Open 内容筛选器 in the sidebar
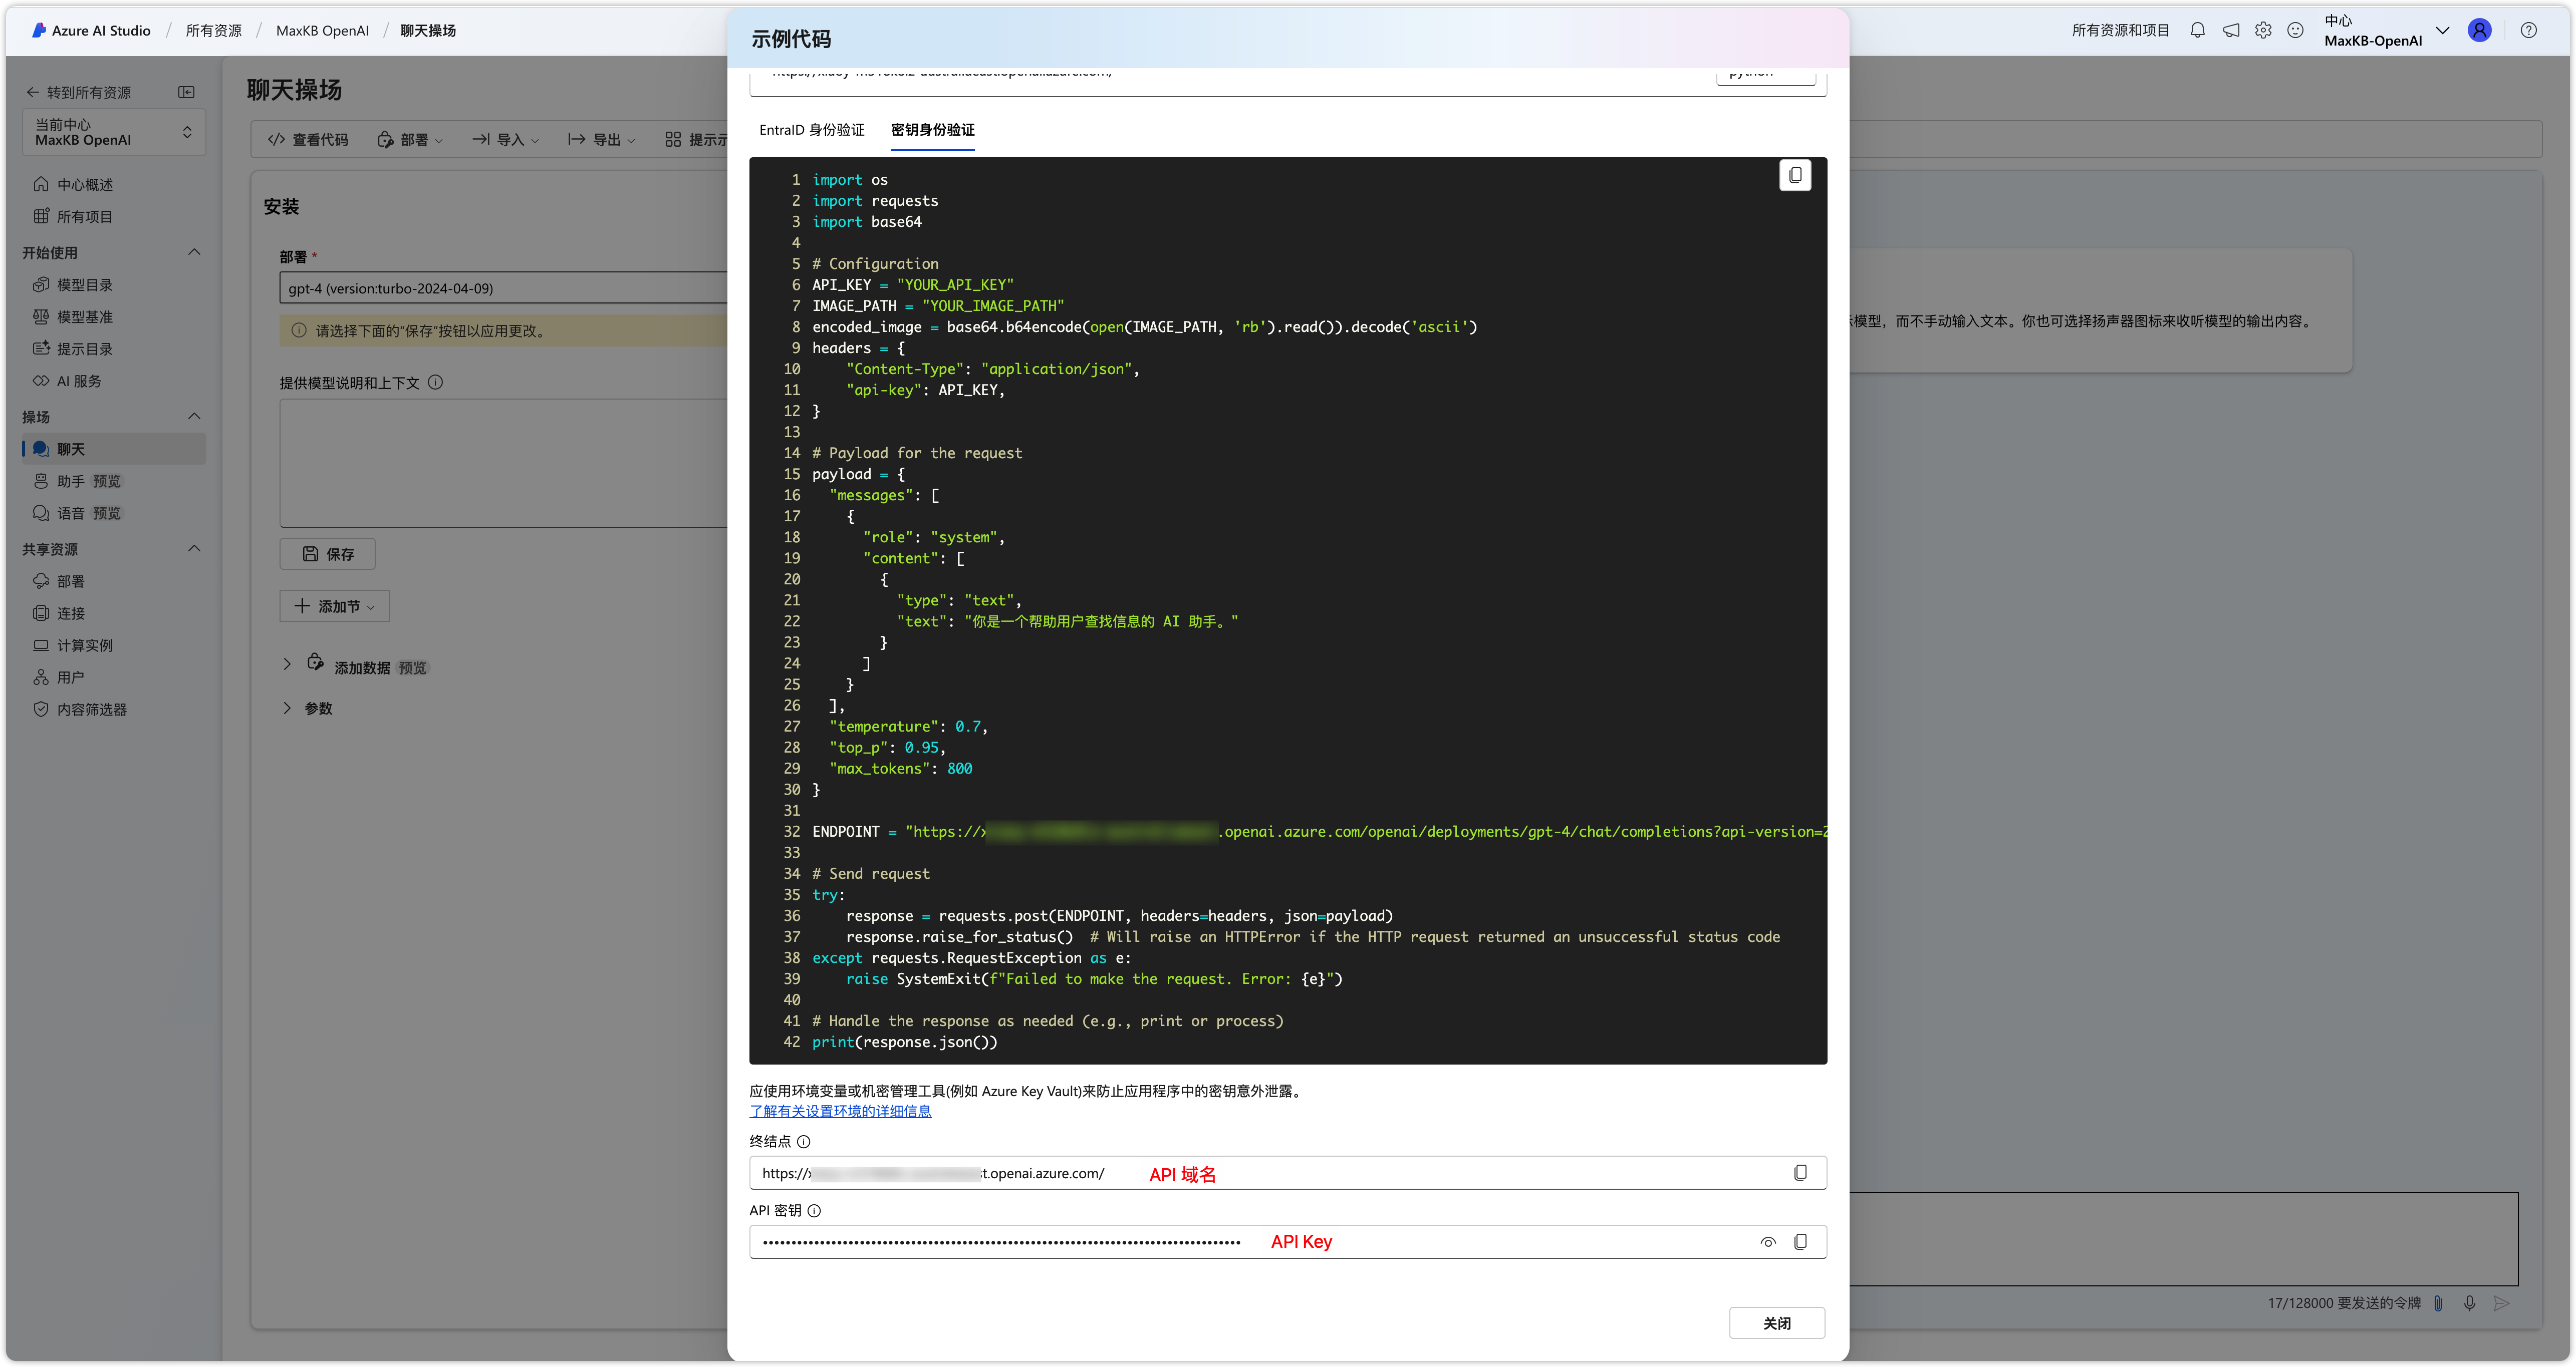The width and height of the screenshot is (2576, 1367). pos(91,710)
